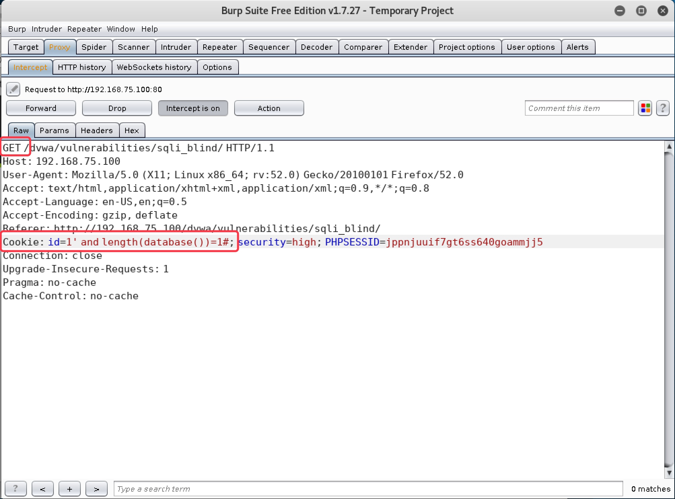
Task: Click the plus search options button
Action: 69,489
